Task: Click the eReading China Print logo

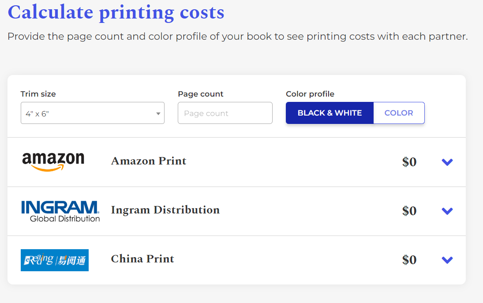Action: click(54, 260)
